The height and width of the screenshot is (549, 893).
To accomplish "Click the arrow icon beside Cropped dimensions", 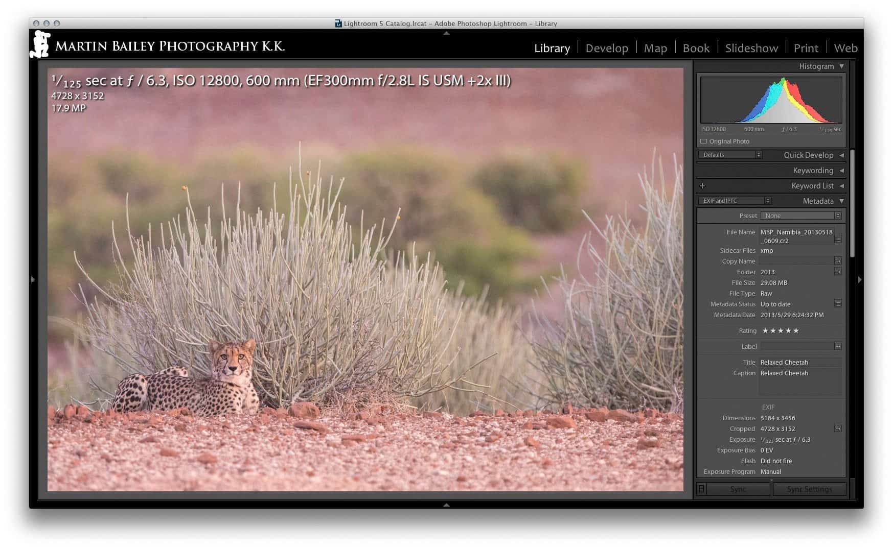I will pyautogui.click(x=837, y=428).
